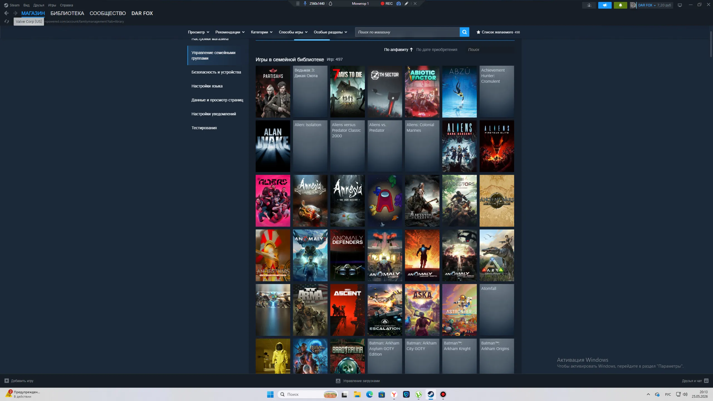Click the Windows taskbar Поиск search box
Screen dimensions: 713x401
tap(307, 394)
